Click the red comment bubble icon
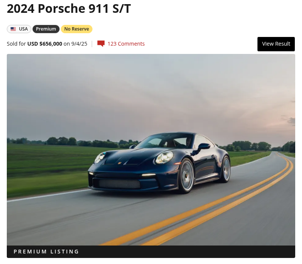This screenshot has width=302, height=264. click(x=101, y=44)
